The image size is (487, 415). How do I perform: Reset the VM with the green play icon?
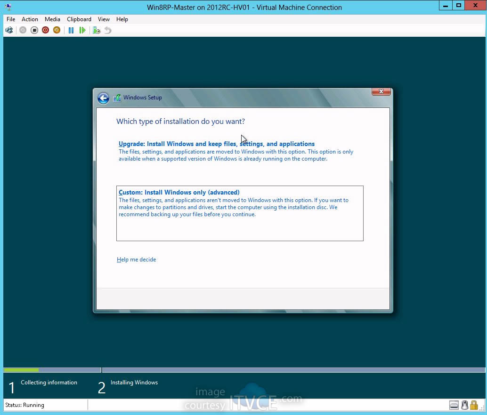click(82, 30)
